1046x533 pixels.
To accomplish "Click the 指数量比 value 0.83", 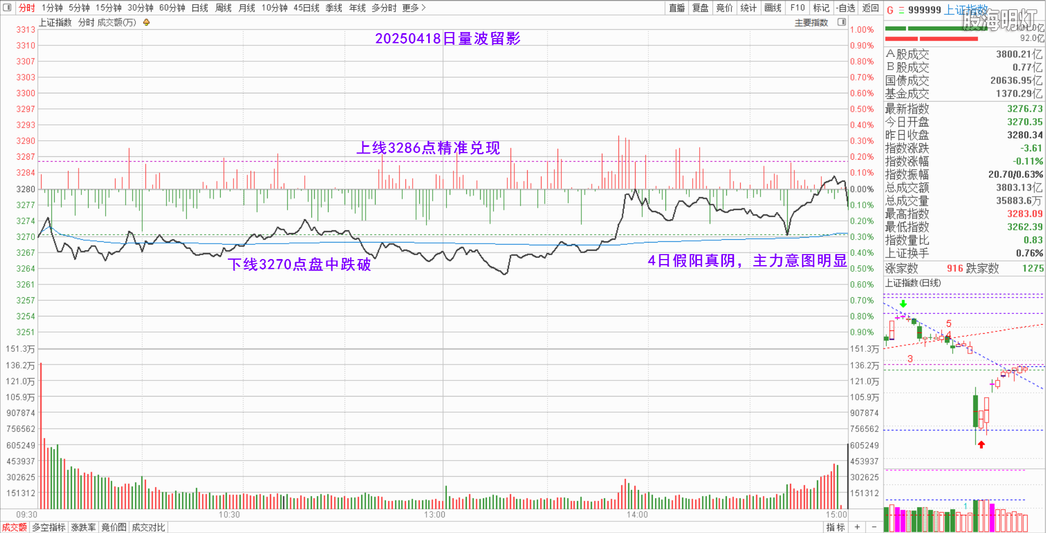I will point(1033,240).
